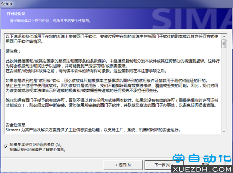Click the paragraph starting 如果您是收到的是
233x173 pixels.
pos(112,86)
